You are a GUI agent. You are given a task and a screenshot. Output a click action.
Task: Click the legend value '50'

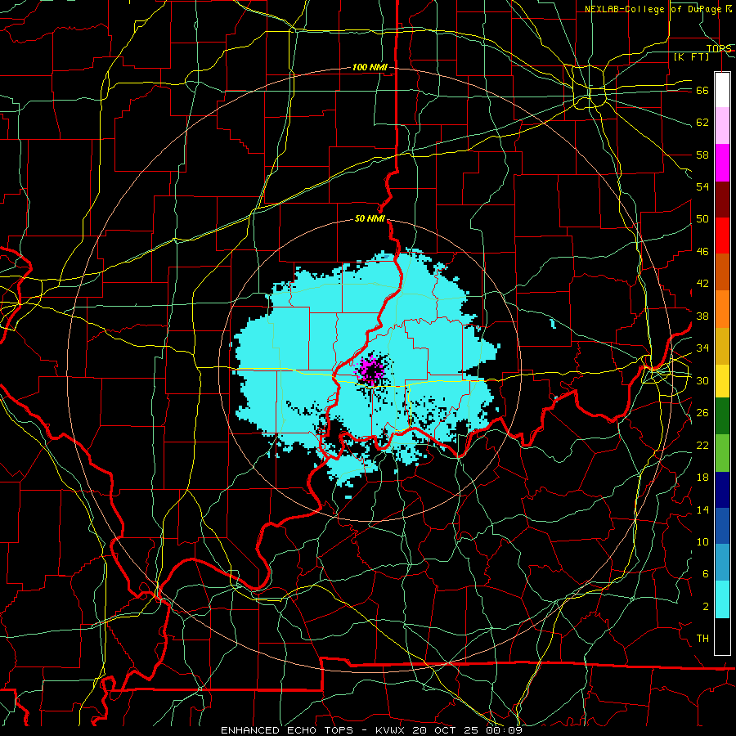pyautogui.click(x=702, y=219)
